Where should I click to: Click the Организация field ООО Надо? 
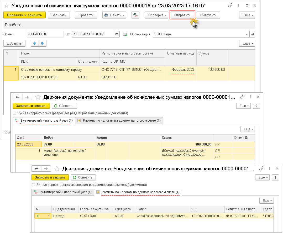tap(198, 34)
